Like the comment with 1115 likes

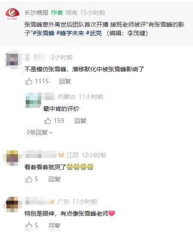(x=29, y=81)
